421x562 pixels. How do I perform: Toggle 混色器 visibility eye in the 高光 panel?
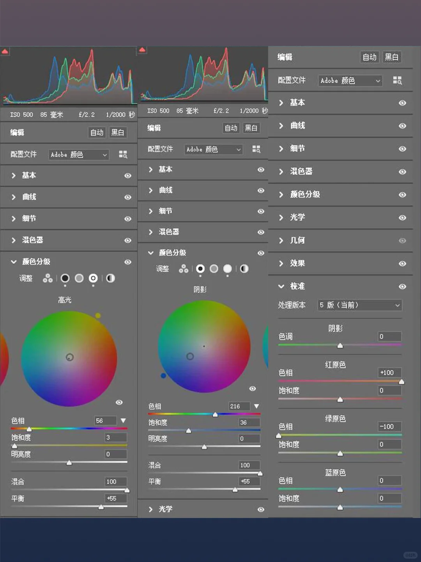(127, 240)
